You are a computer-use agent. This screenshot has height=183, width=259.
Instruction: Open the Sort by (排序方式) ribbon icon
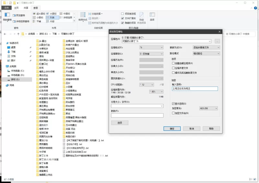[x=83, y=17]
